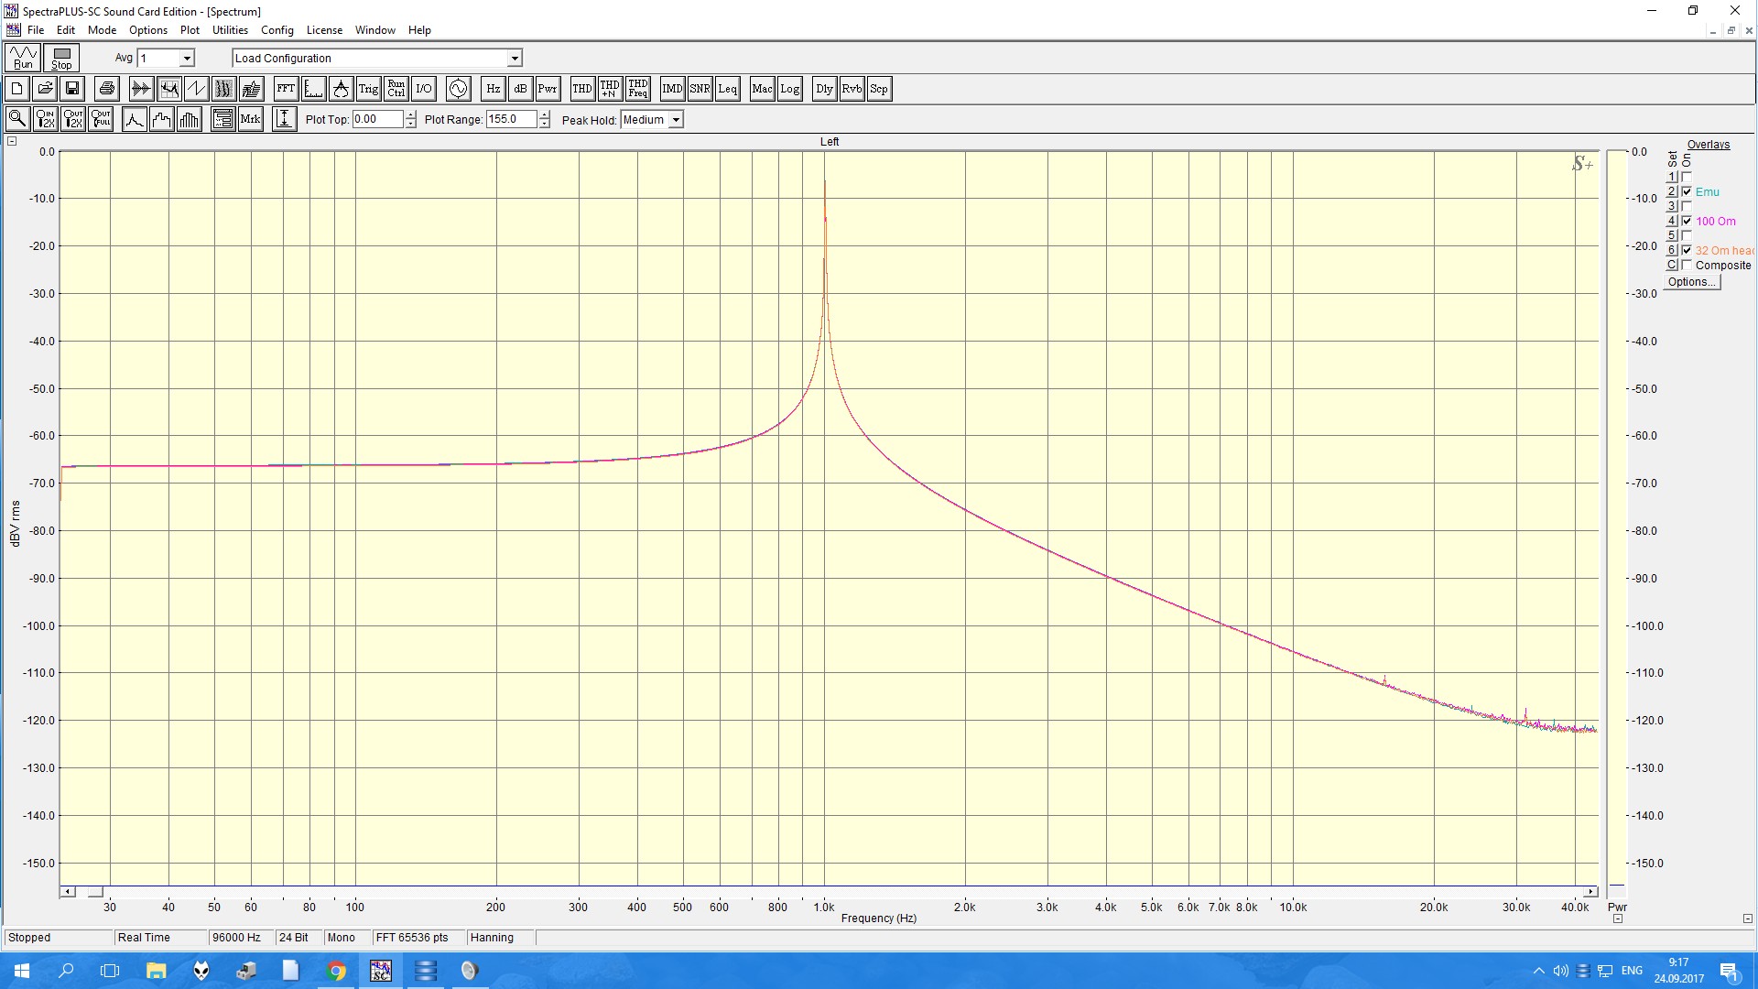1758x989 pixels.
Task: Click the Plot Top input field
Action: [377, 119]
